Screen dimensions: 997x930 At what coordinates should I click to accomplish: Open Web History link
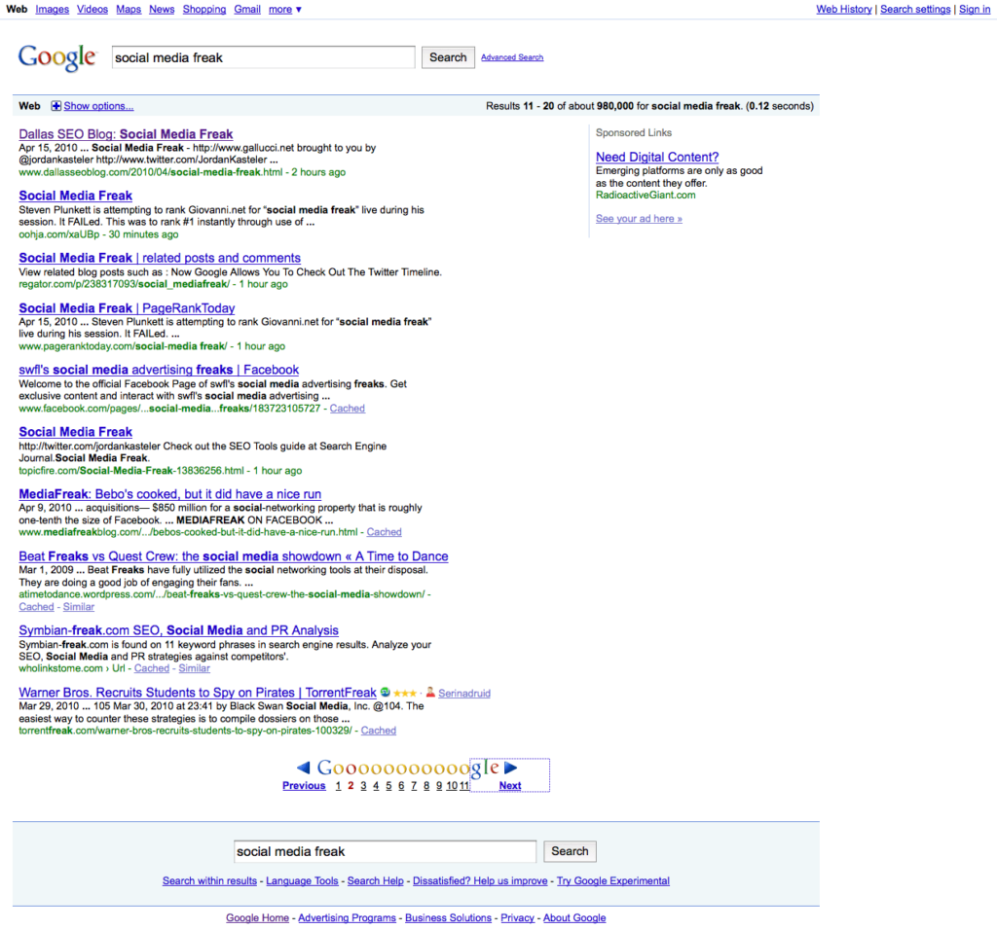pos(844,10)
